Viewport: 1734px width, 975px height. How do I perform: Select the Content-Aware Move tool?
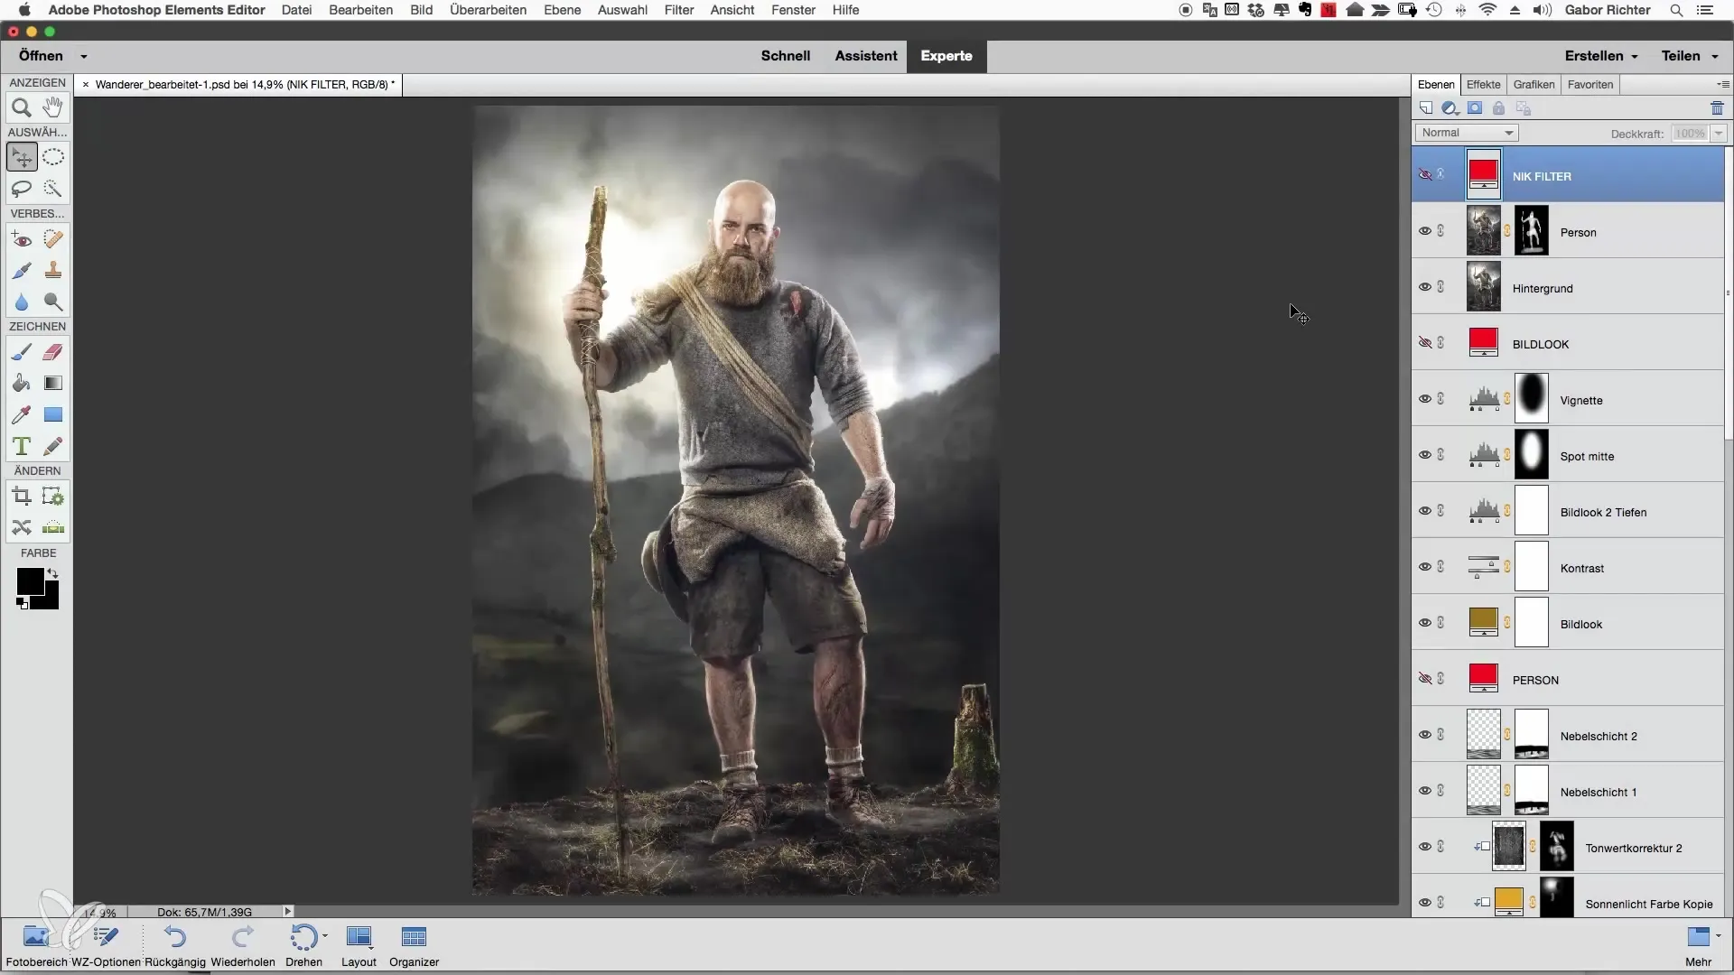point(22,528)
